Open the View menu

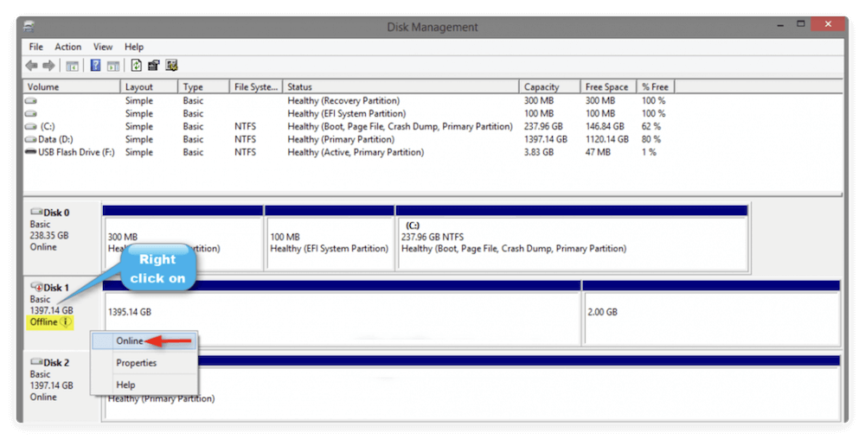103,47
